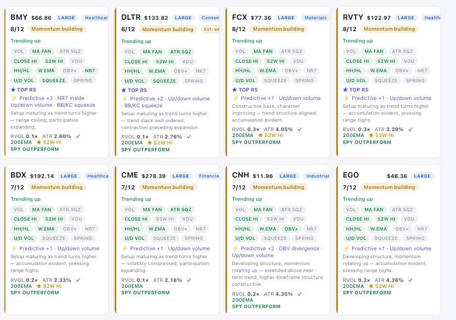
Task: Click the $46.36 price on EGO card
Action: (x=397, y=176)
